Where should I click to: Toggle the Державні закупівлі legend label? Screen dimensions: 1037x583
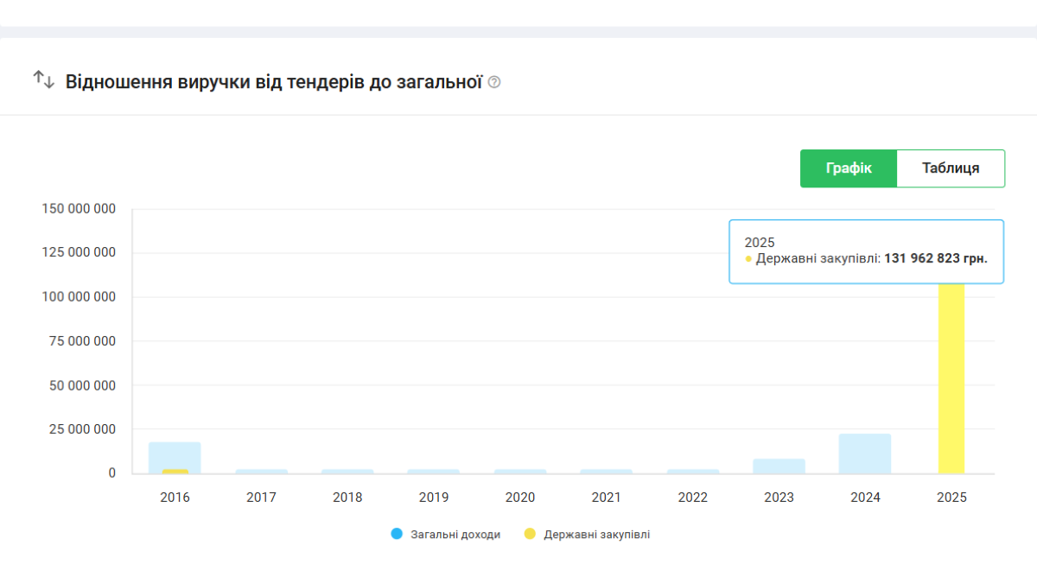(596, 535)
